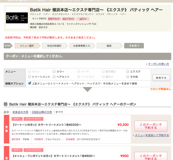Tick the ヘアセット menu checkbox
This screenshot has height=160, width=173.
click(54, 77)
